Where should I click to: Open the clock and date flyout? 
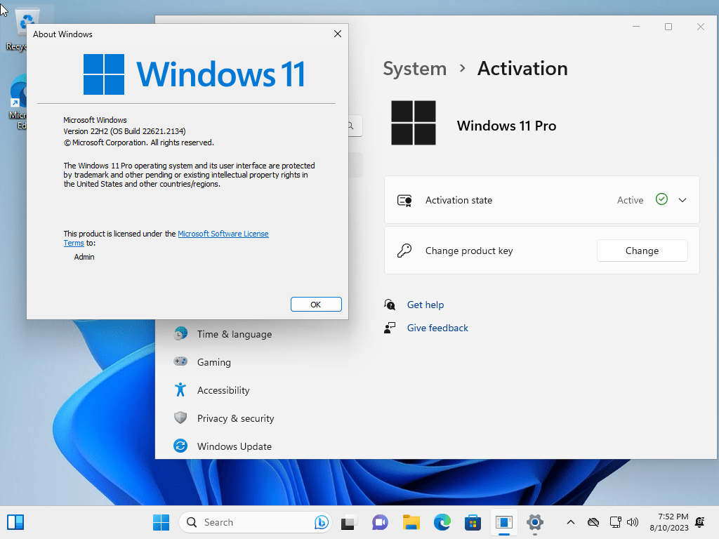(x=669, y=522)
